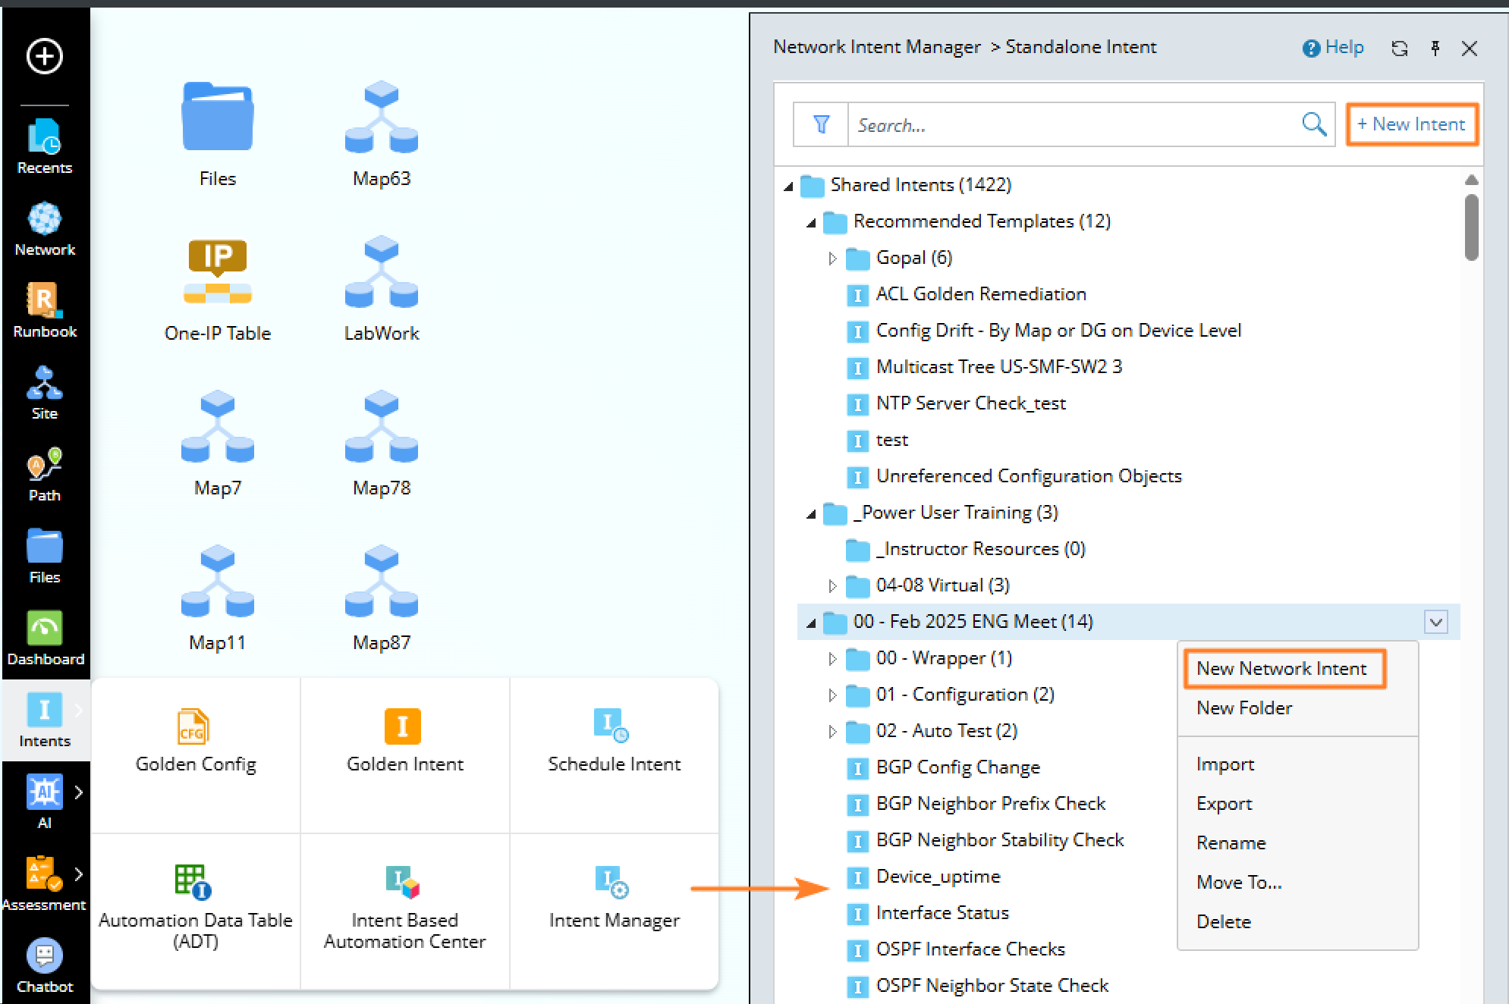
Task: Open the Dashboard sidebar item
Action: (x=45, y=638)
